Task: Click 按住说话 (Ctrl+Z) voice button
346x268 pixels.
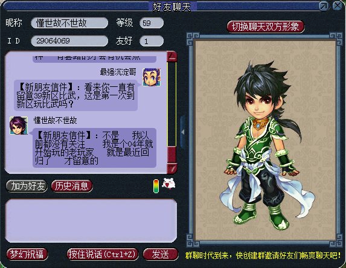Action: click(103, 254)
